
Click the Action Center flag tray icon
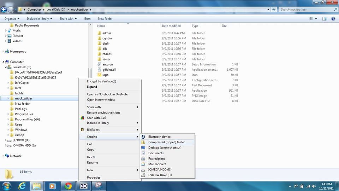pyautogui.click(x=296, y=186)
